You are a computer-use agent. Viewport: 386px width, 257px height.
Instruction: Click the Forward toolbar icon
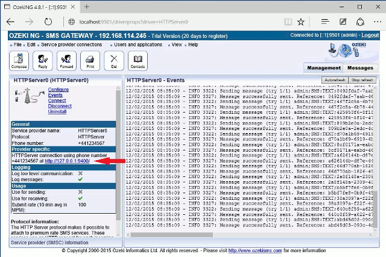tap(66, 61)
